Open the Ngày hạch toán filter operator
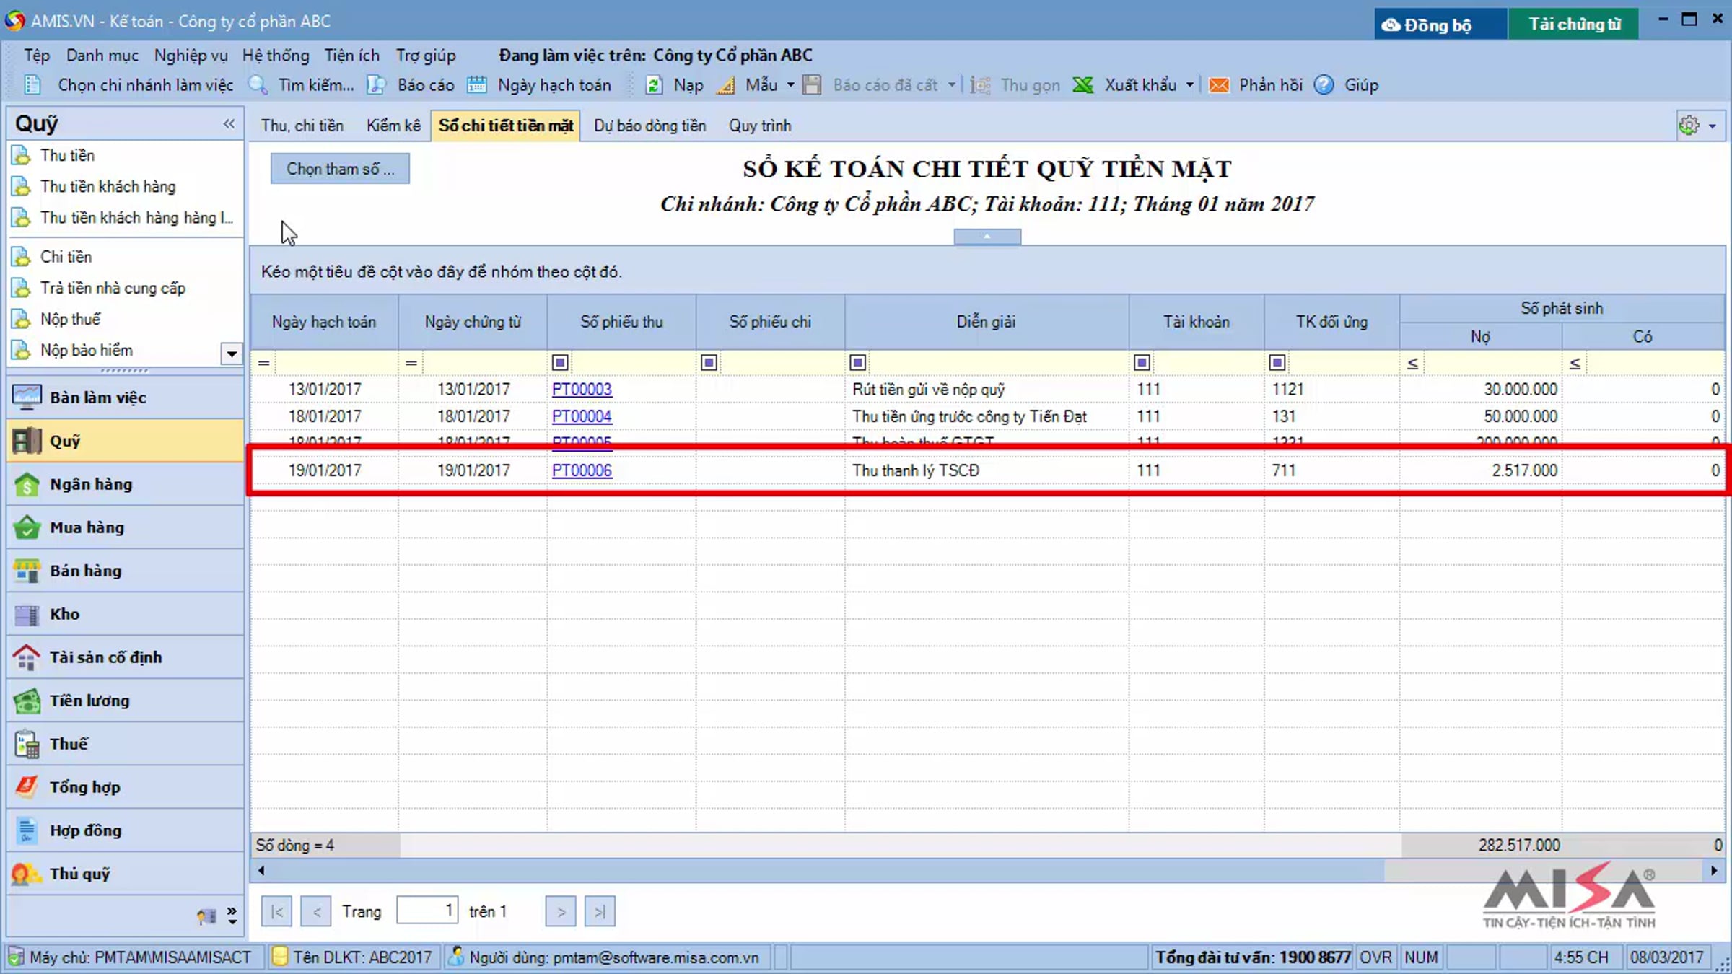 click(x=264, y=363)
